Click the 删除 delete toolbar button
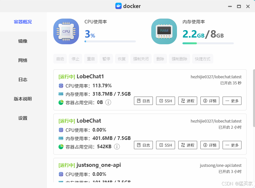The width and height of the screenshot is (255, 188). pos(160,59)
